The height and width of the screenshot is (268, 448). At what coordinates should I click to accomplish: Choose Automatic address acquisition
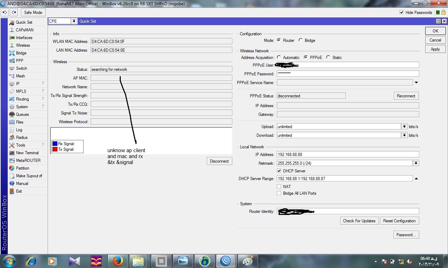click(279, 57)
